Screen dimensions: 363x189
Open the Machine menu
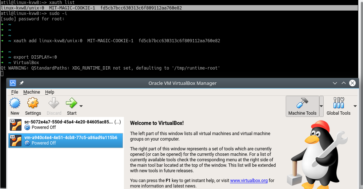32,92
